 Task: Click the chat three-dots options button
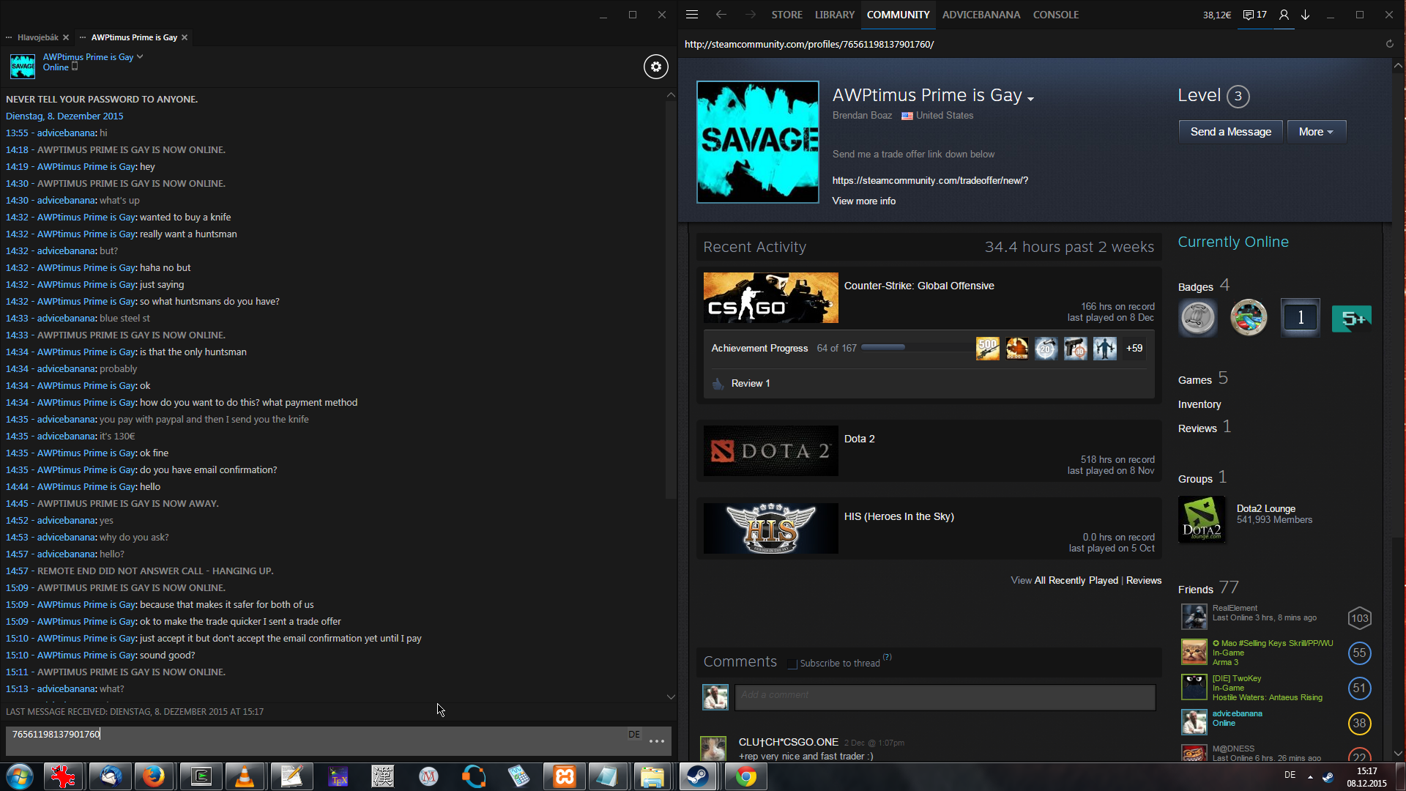[x=657, y=741]
